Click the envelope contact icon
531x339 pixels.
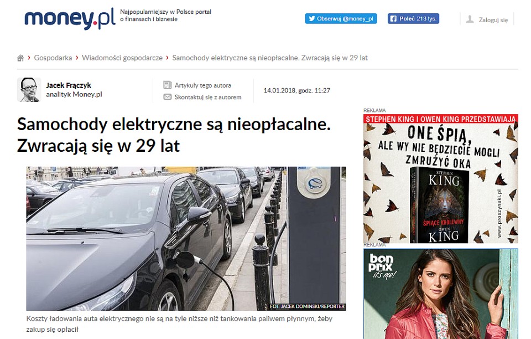[x=167, y=97]
